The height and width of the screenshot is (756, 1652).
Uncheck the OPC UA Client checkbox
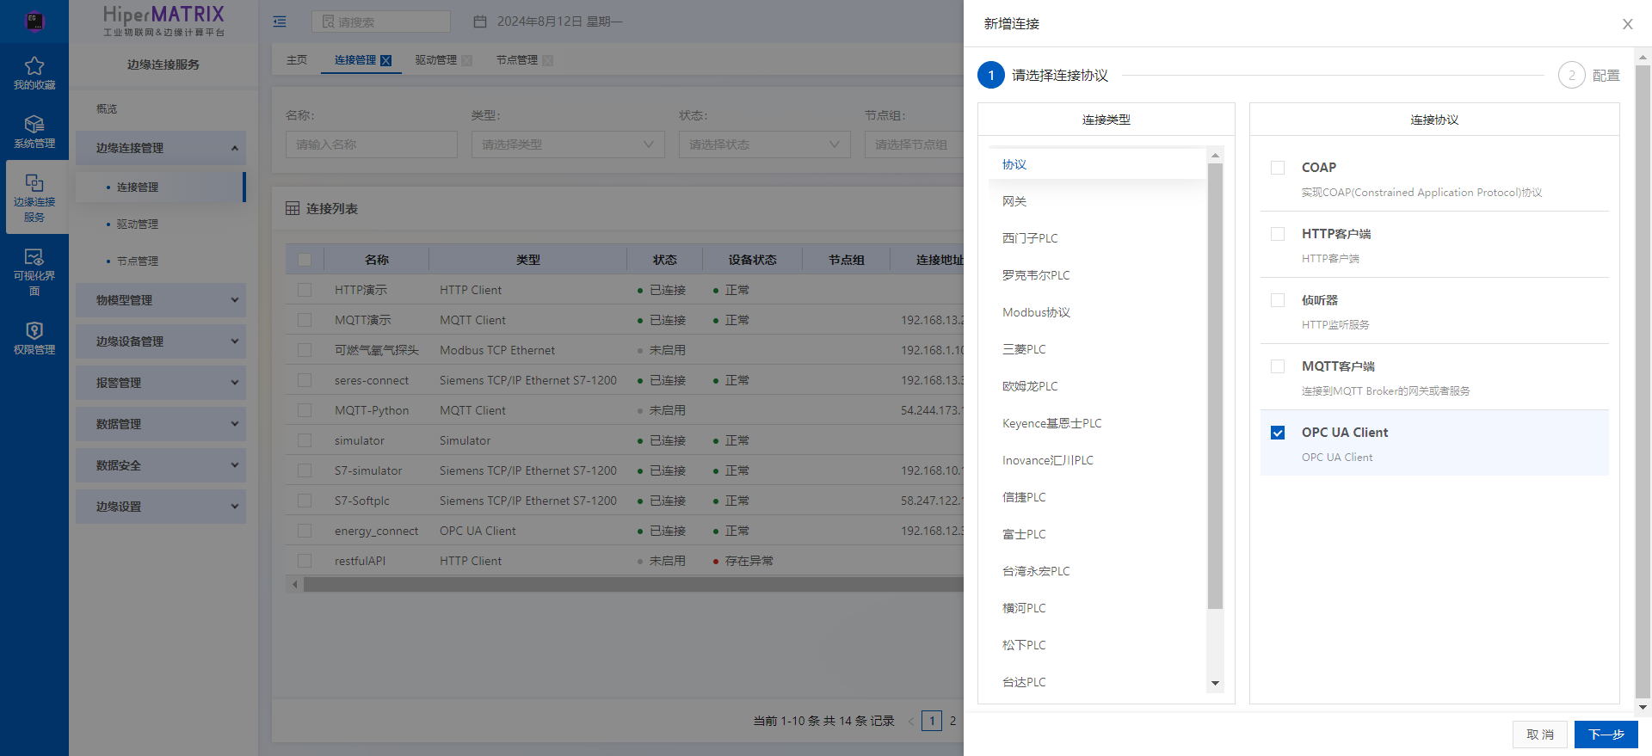[x=1278, y=433]
